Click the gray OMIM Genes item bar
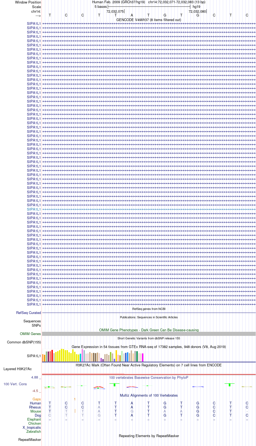The image size is (256, 446). click(x=149, y=334)
